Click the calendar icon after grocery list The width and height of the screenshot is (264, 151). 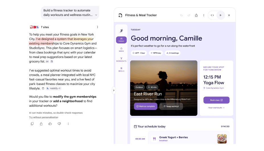(x=52, y=62)
